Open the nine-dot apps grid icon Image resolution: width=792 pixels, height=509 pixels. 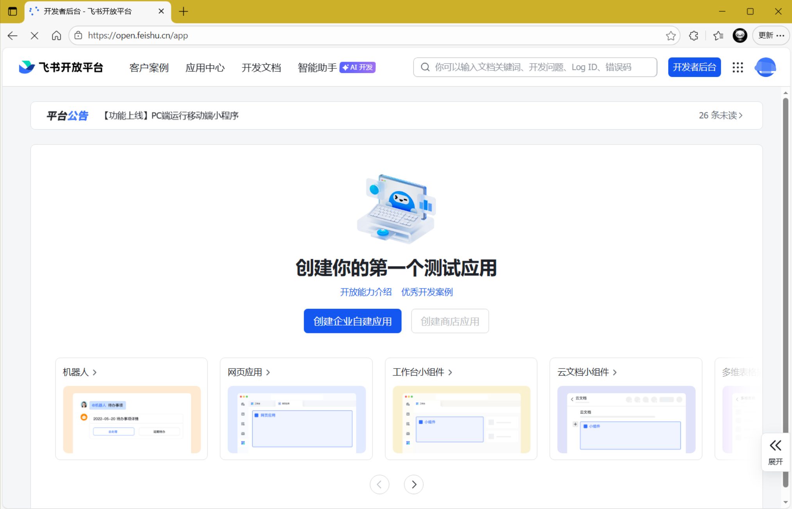point(737,67)
